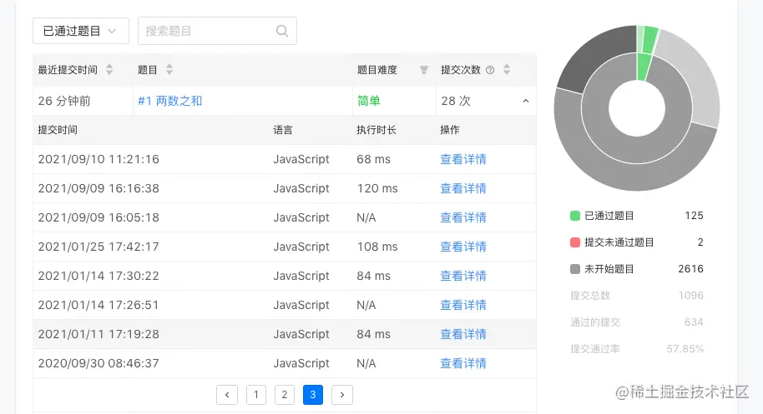Click the 125 passed problems count
Image resolution: width=763 pixels, height=414 pixels.
tap(694, 216)
